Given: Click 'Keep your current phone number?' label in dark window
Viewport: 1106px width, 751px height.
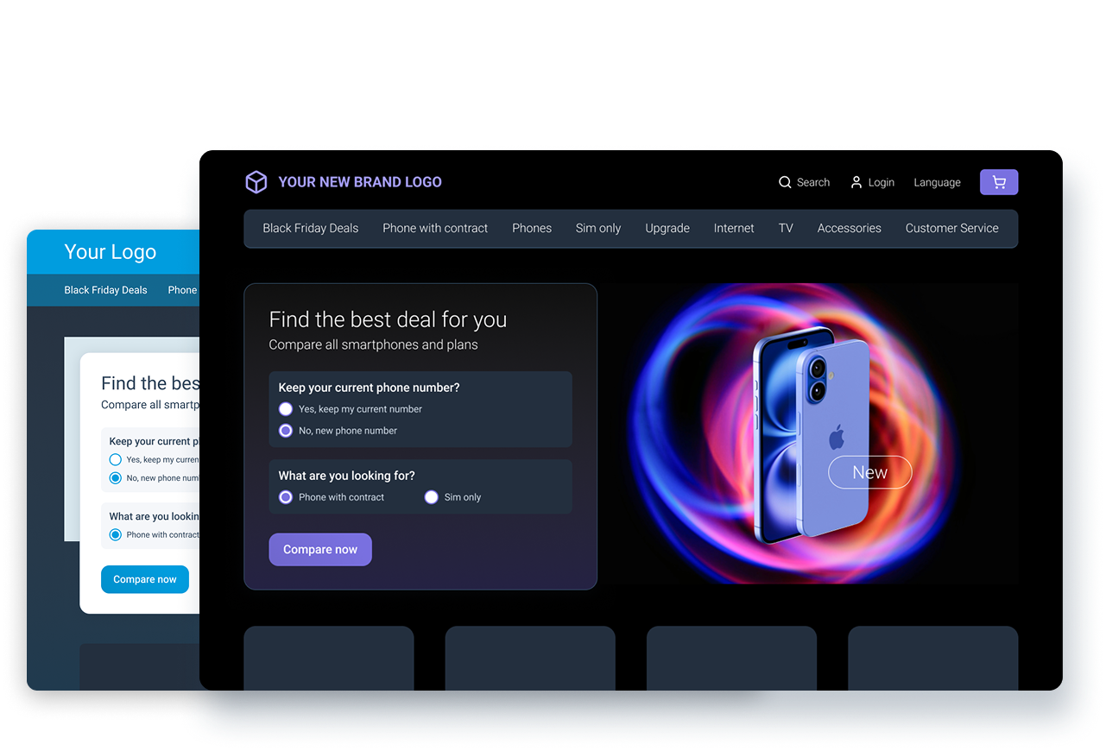Looking at the screenshot, I should point(369,388).
